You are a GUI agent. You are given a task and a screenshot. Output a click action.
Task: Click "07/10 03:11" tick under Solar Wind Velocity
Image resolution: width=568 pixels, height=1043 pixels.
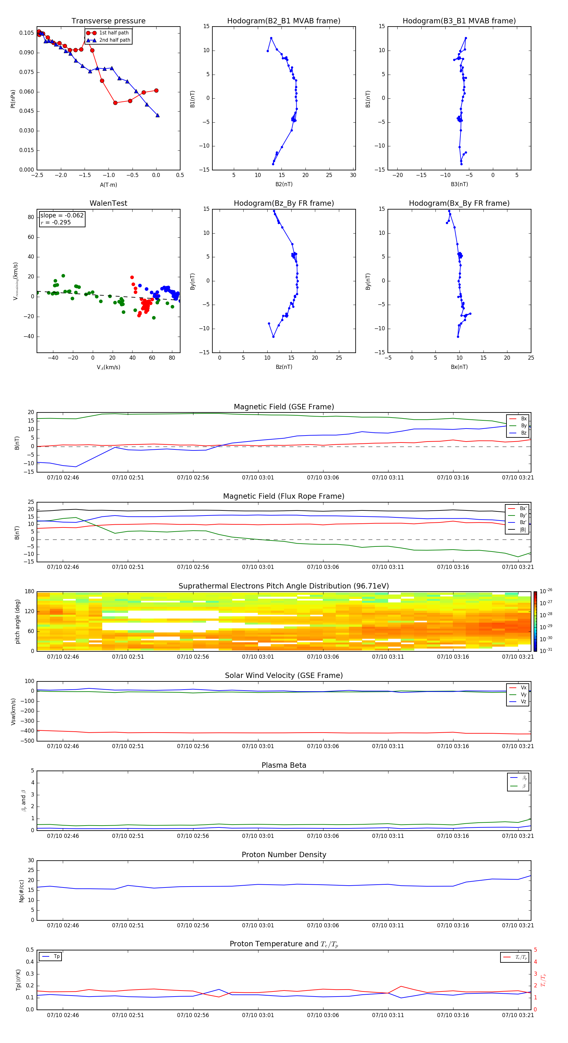388,746
